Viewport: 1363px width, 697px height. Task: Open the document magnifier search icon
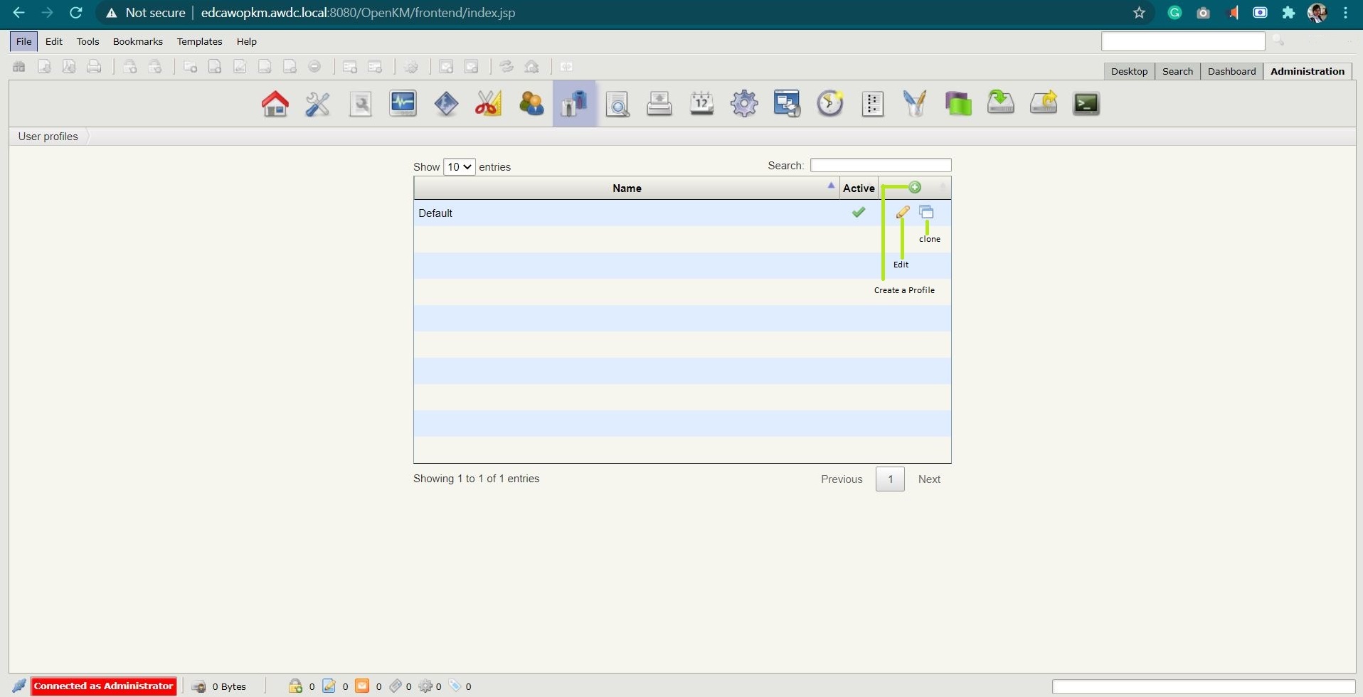(617, 104)
